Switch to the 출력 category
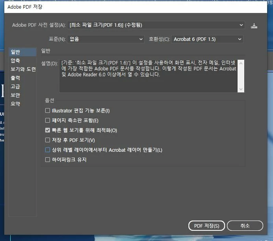Image resolution: width=273 pixels, height=241 pixels. coord(23,78)
